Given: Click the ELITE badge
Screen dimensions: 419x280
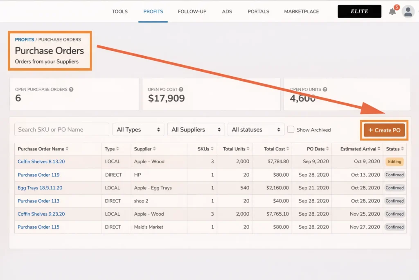Looking at the screenshot, I should click(x=359, y=11).
